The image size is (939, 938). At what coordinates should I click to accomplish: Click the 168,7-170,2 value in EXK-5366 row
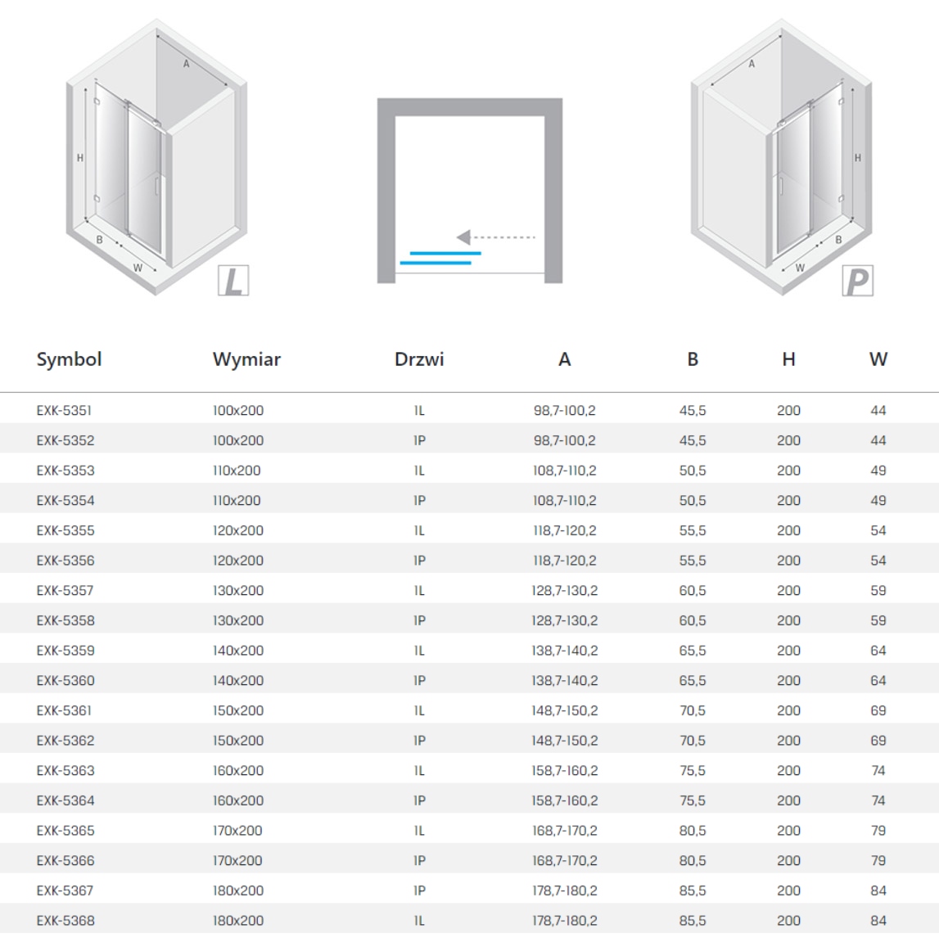click(564, 861)
